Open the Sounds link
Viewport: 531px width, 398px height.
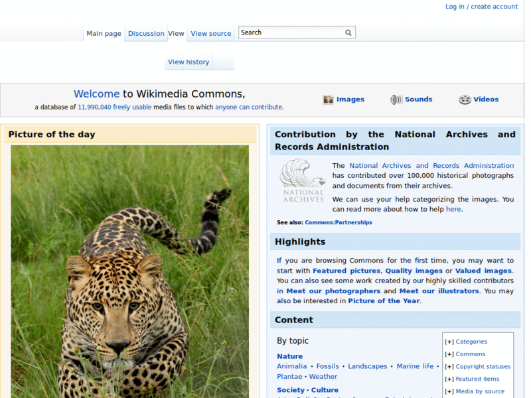[419, 99]
